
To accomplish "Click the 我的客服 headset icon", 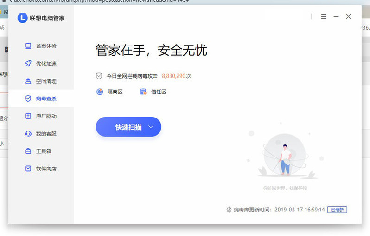I will [28, 134].
